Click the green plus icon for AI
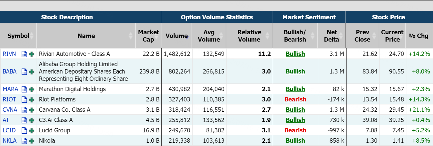Viewport: 433px width, 146px height. [x=32, y=120]
